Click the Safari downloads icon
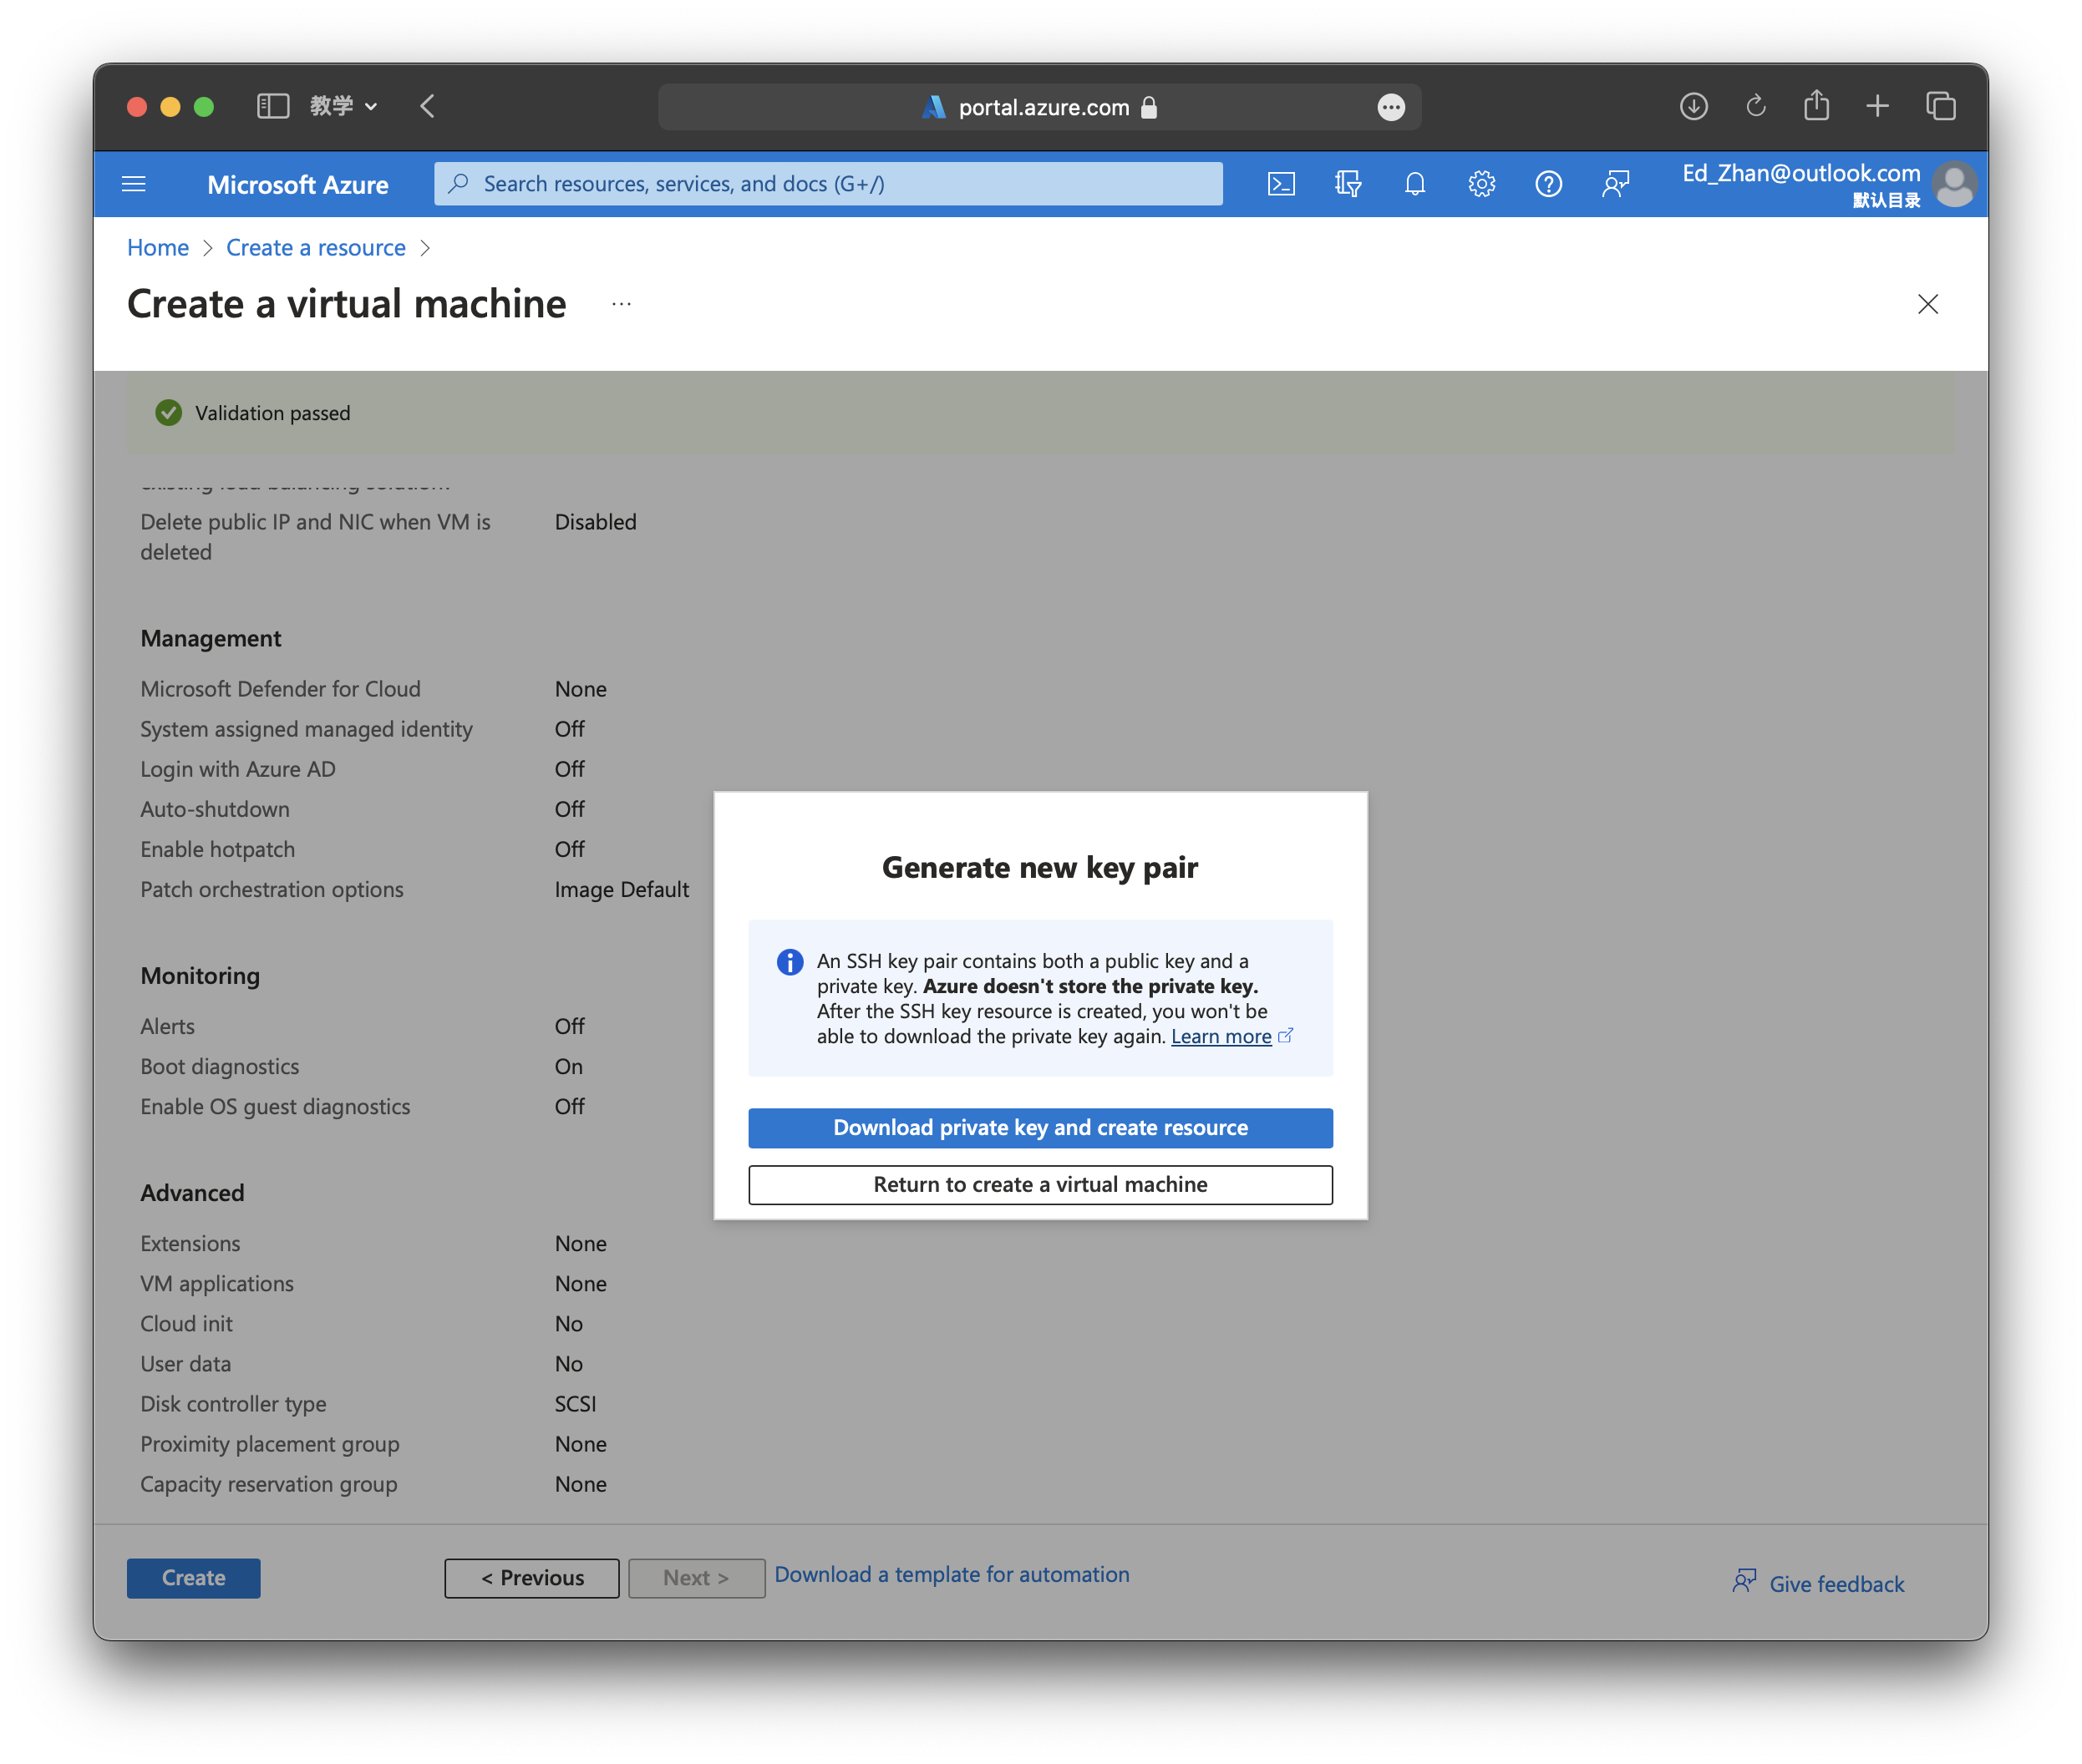 [x=1693, y=106]
